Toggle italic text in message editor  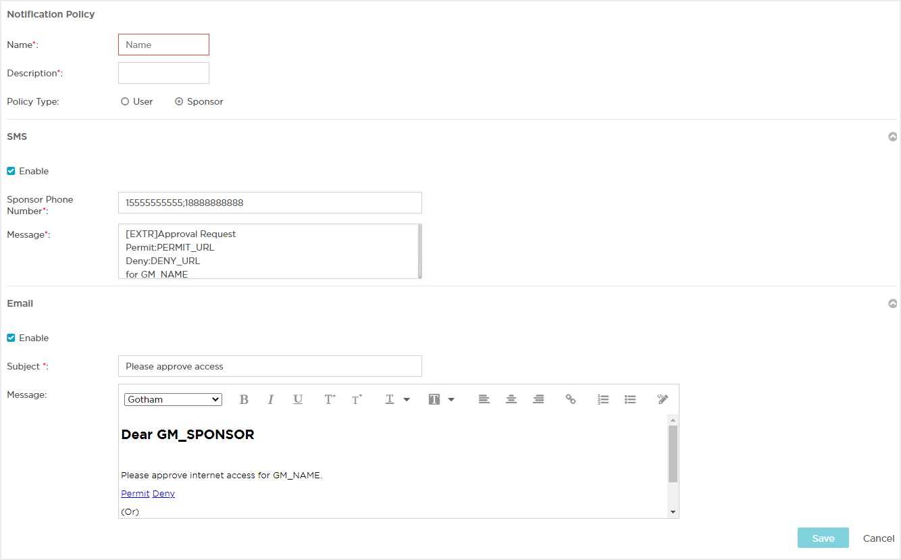click(271, 399)
